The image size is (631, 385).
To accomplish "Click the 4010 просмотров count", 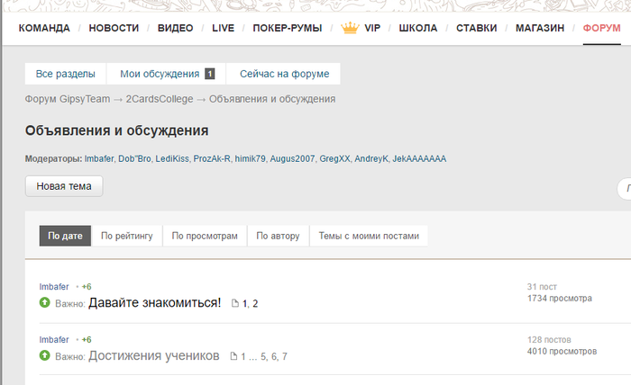I will [562, 352].
